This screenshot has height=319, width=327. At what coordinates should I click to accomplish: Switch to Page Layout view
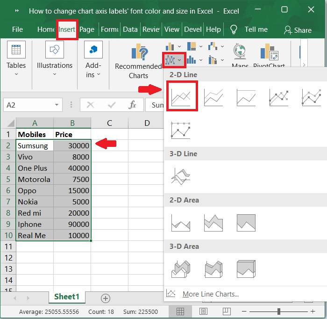[203, 312]
